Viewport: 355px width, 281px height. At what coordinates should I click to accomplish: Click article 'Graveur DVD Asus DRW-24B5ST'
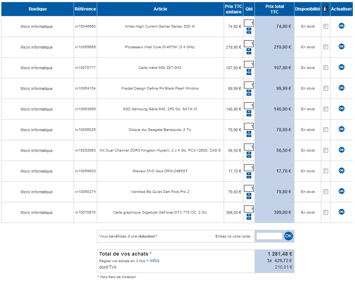[x=160, y=171]
